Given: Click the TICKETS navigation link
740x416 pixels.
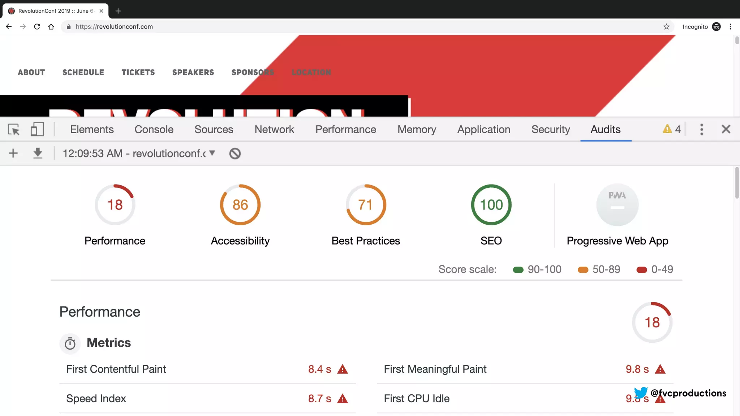Looking at the screenshot, I should (x=138, y=72).
